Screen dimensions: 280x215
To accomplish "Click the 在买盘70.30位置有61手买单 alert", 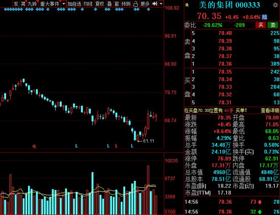I will (215, 111).
